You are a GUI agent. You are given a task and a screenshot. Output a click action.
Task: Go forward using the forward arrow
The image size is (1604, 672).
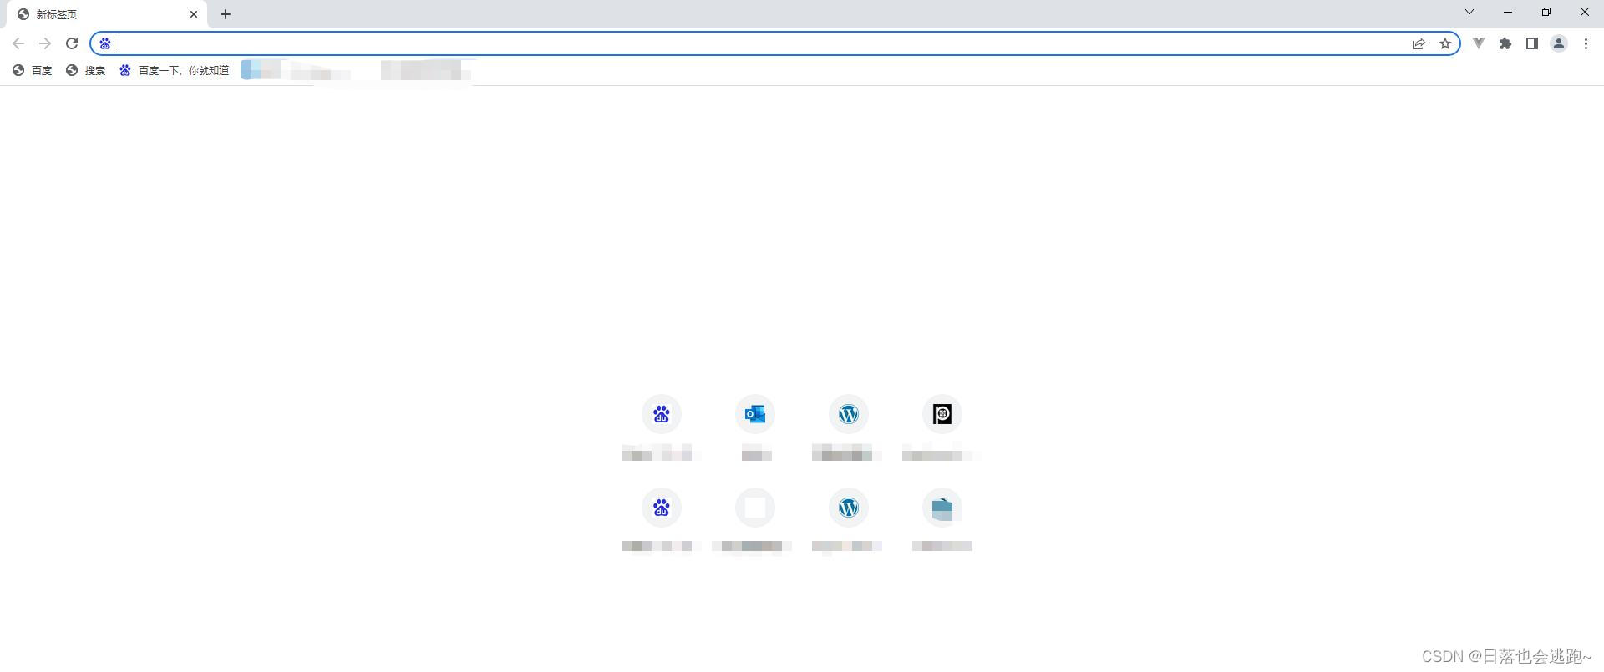(45, 43)
